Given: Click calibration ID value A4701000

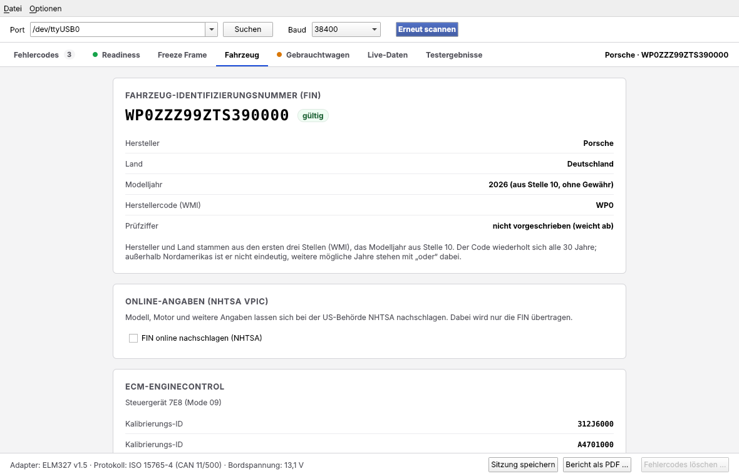Looking at the screenshot, I should (x=595, y=445).
